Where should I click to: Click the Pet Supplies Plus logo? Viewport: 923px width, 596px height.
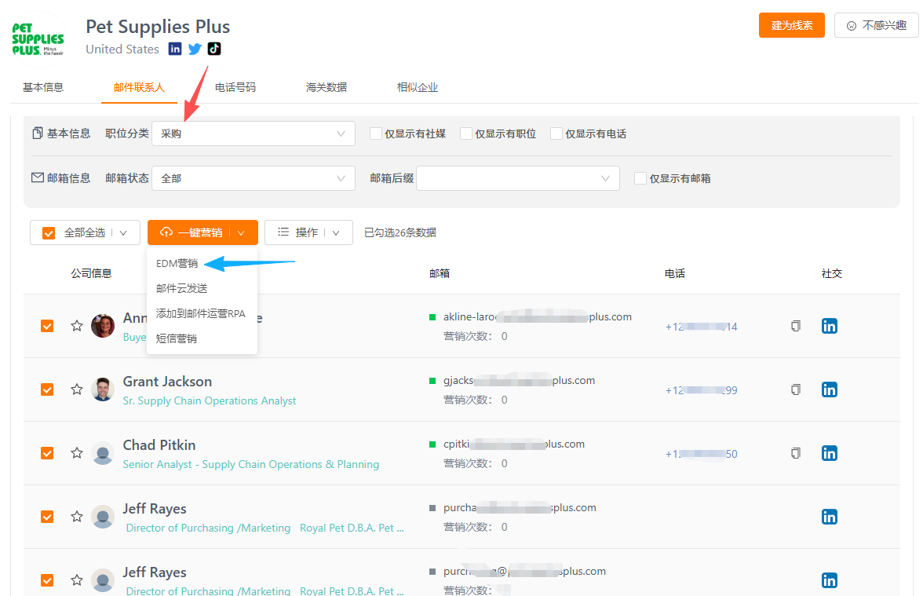coord(38,39)
